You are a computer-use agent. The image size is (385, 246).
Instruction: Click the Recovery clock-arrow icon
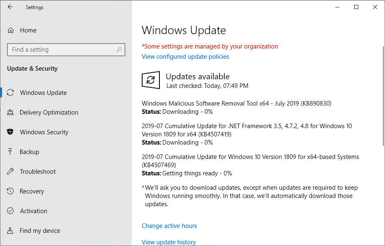pyautogui.click(x=10, y=191)
